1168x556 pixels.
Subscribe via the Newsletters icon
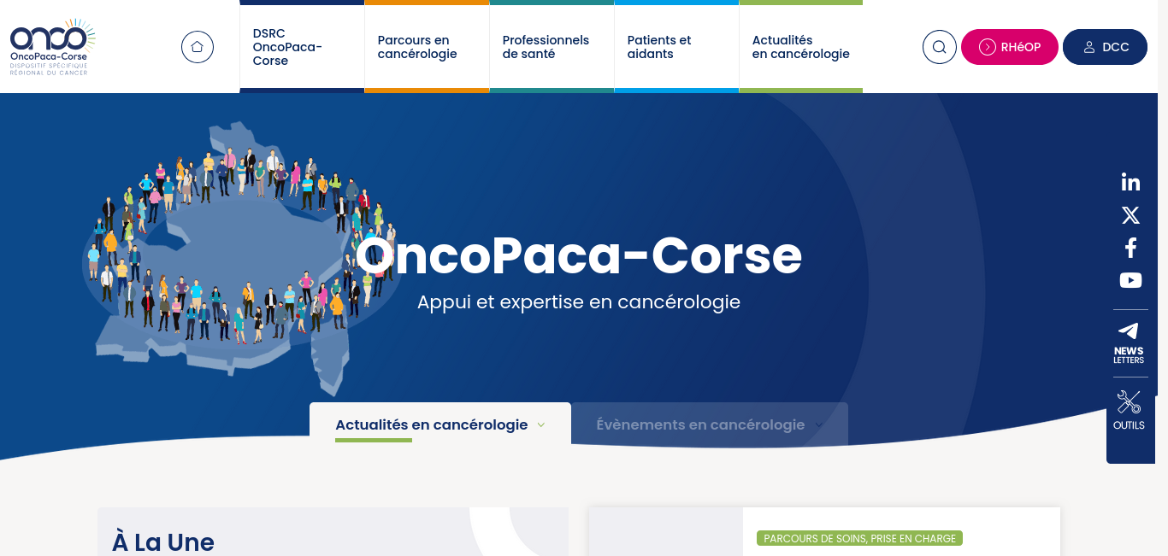[x=1129, y=343]
